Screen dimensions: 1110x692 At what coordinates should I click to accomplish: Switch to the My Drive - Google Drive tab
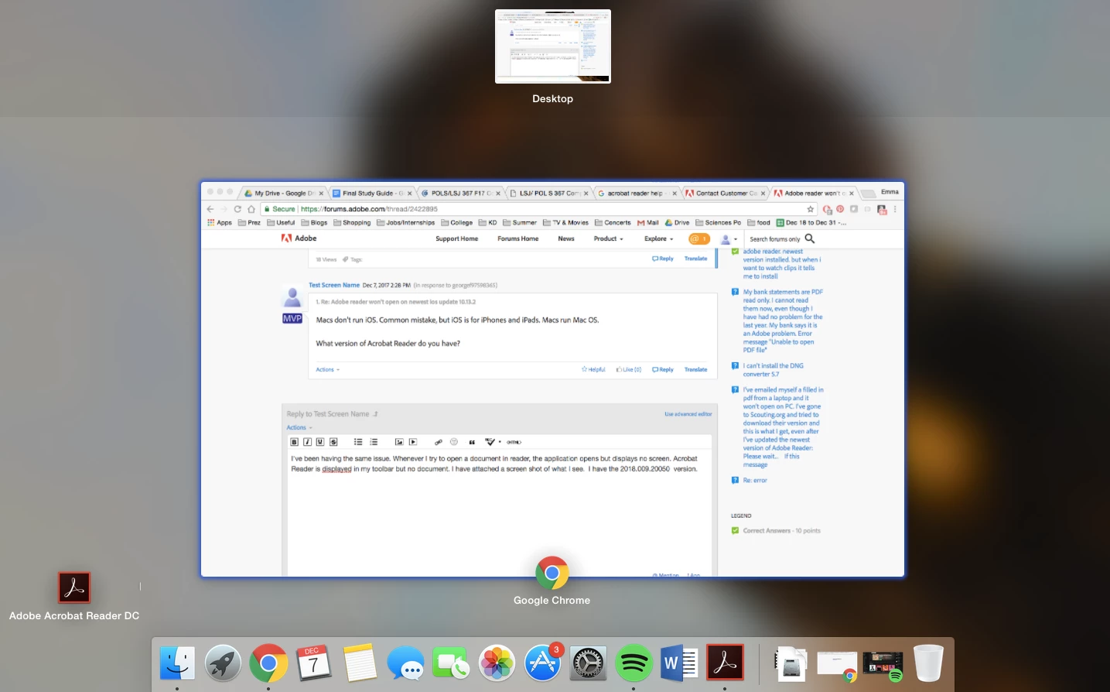pyautogui.click(x=283, y=193)
